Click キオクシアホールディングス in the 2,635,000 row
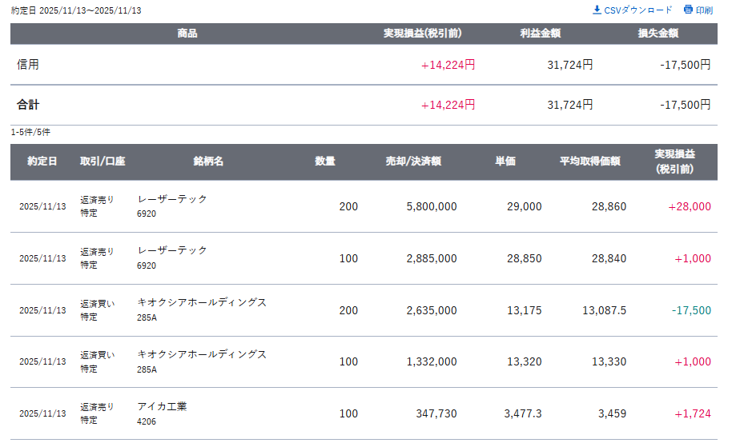Image resolution: width=740 pixels, height=447 pixels. 202,303
